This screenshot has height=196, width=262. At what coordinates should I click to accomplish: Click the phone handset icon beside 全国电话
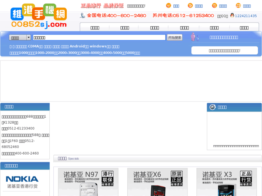(x=83, y=15)
